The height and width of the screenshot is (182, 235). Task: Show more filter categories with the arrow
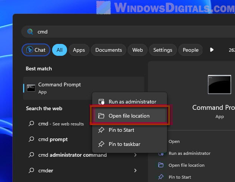(x=212, y=50)
